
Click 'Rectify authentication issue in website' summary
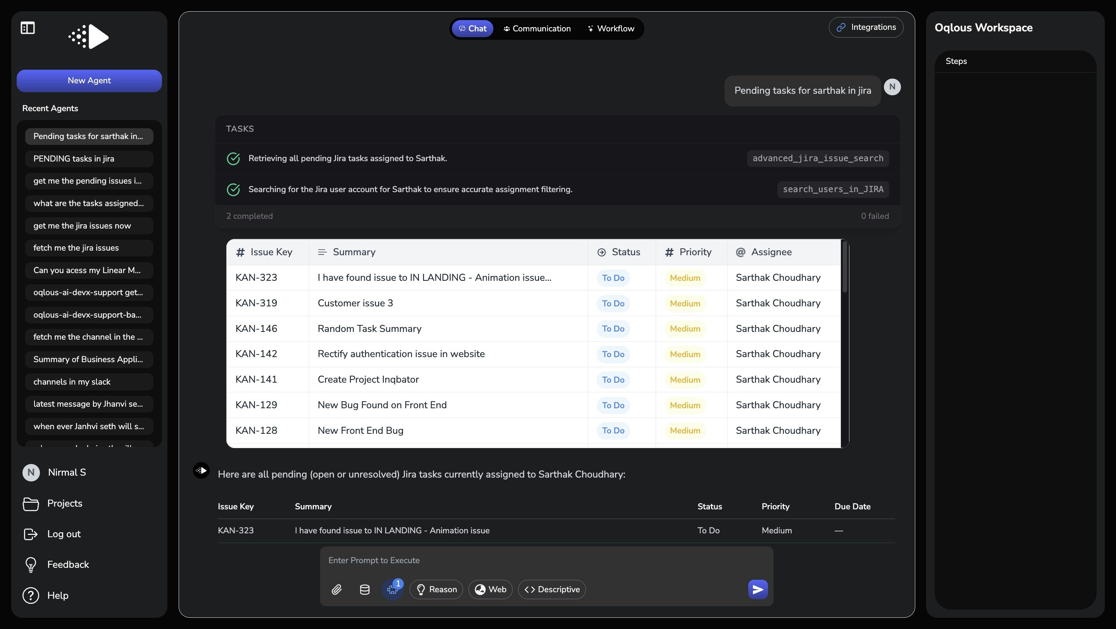pos(401,354)
